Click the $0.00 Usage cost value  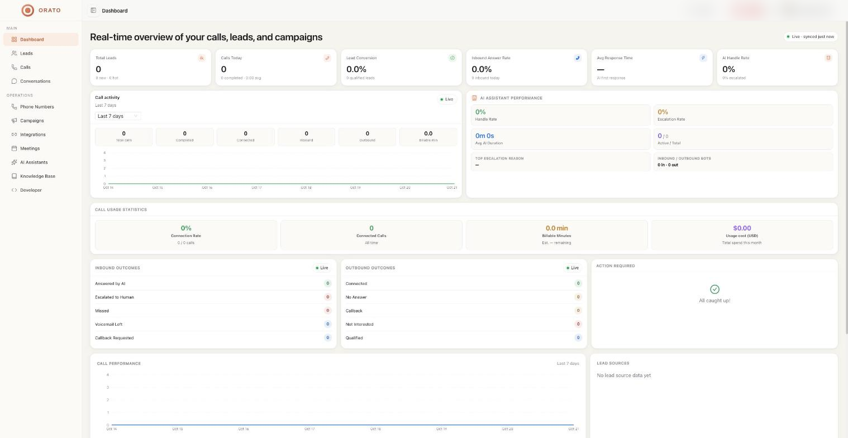click(742, 228)
